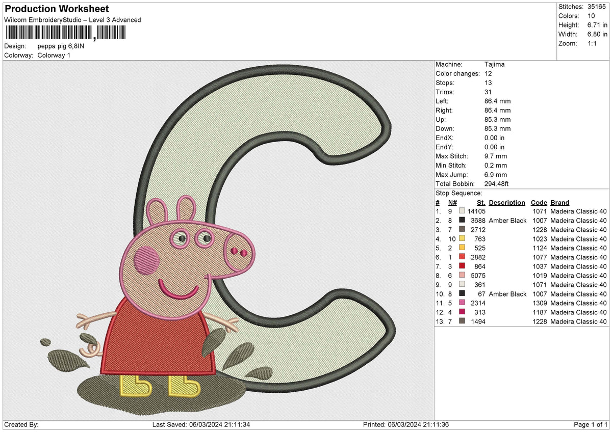The width and height of the screenshot is (612, 432).
Task: Click thread code '1187' in stop 12
Action: (x=539, y=312)
